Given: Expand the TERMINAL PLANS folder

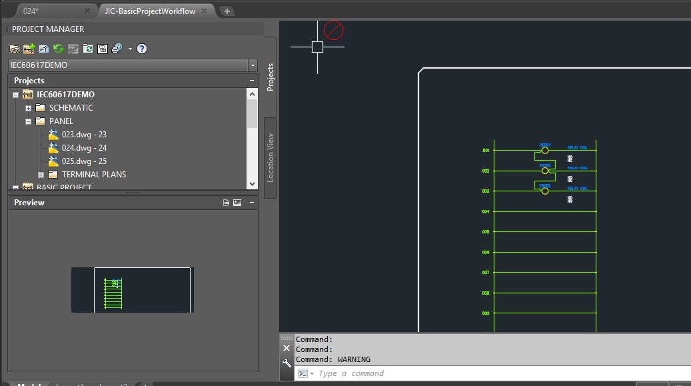Looking at the screenshot, I should tap(41, 175).
